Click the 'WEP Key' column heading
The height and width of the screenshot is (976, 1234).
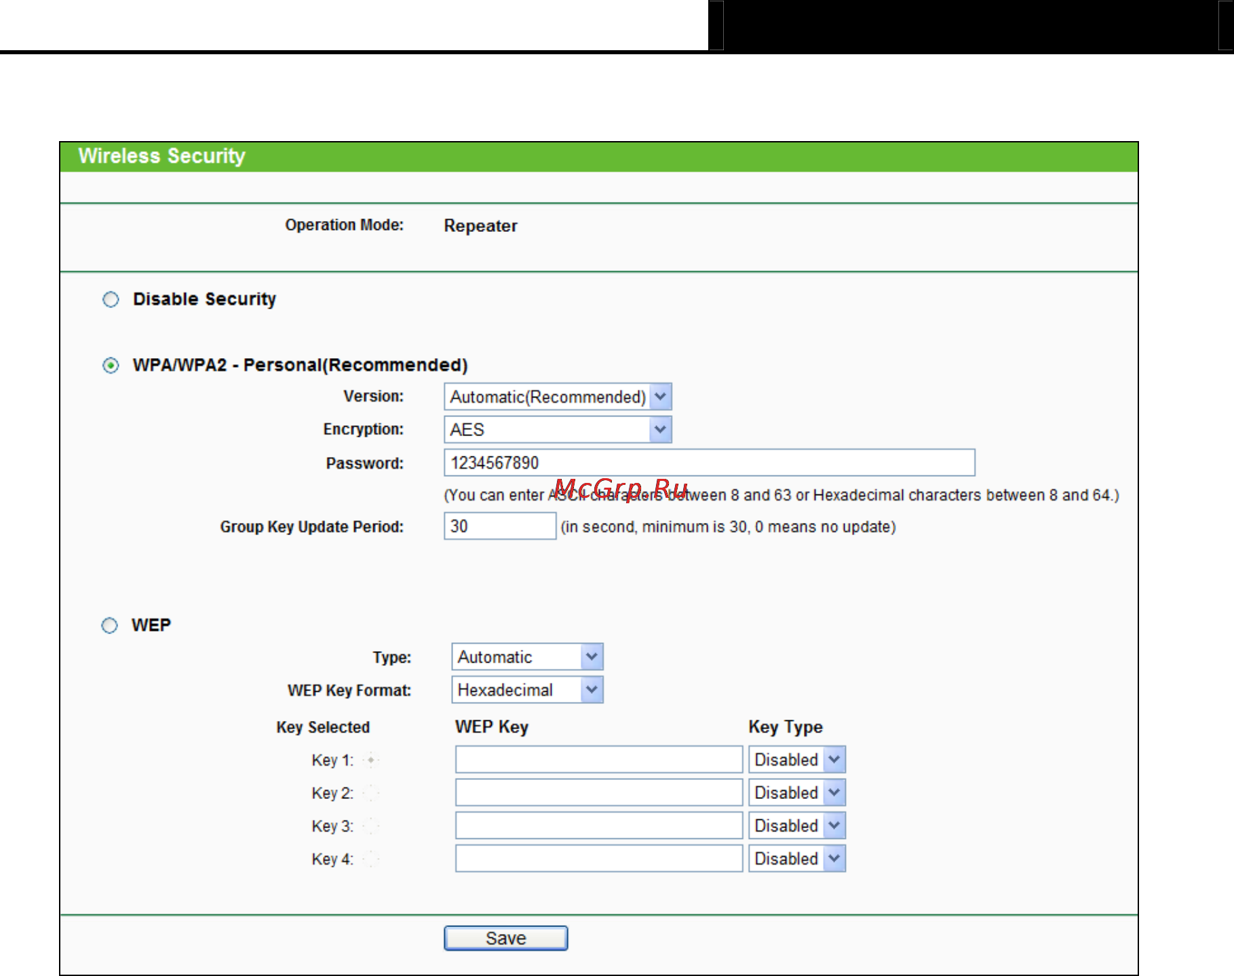coord(492,727)
